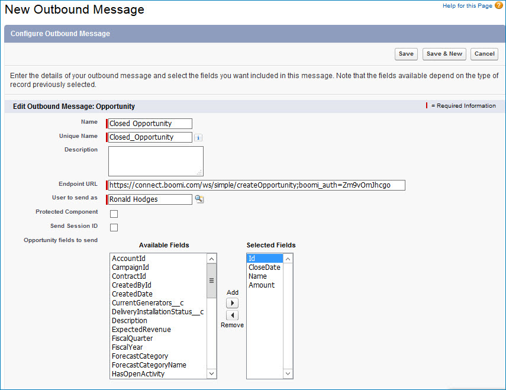Click the Endpoint URL input field
Viewport: 506px width, 390px height.
(x=254, y=185)
